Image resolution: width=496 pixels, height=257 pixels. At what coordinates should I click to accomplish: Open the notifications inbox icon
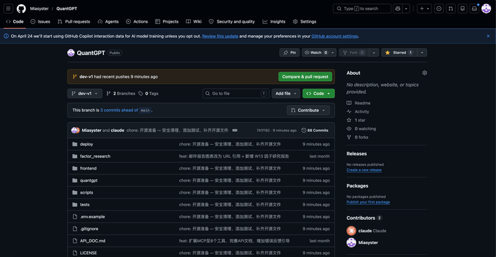474,8
